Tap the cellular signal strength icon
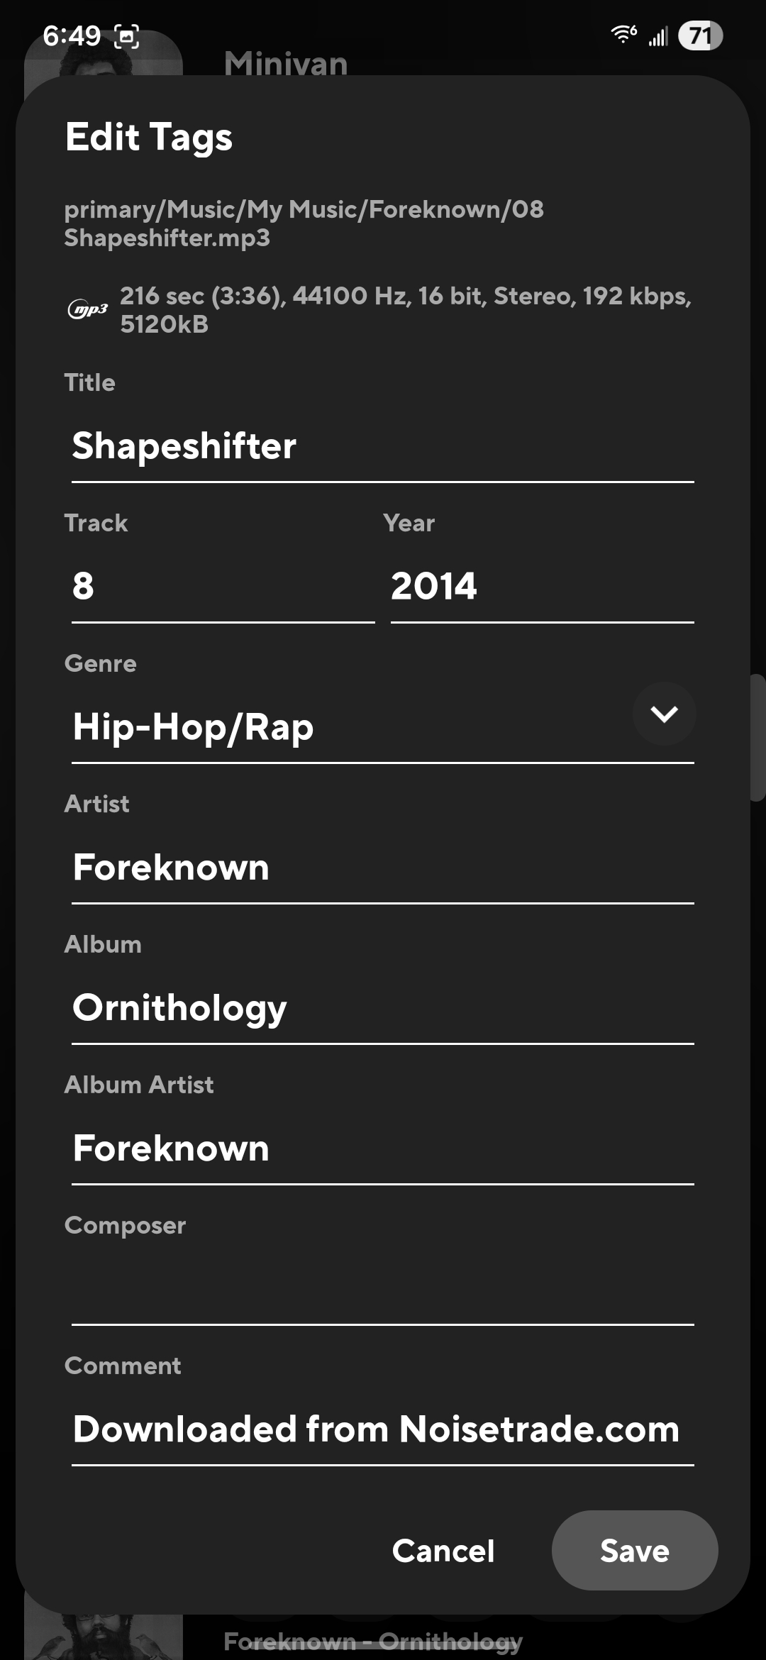 (658, 36)
